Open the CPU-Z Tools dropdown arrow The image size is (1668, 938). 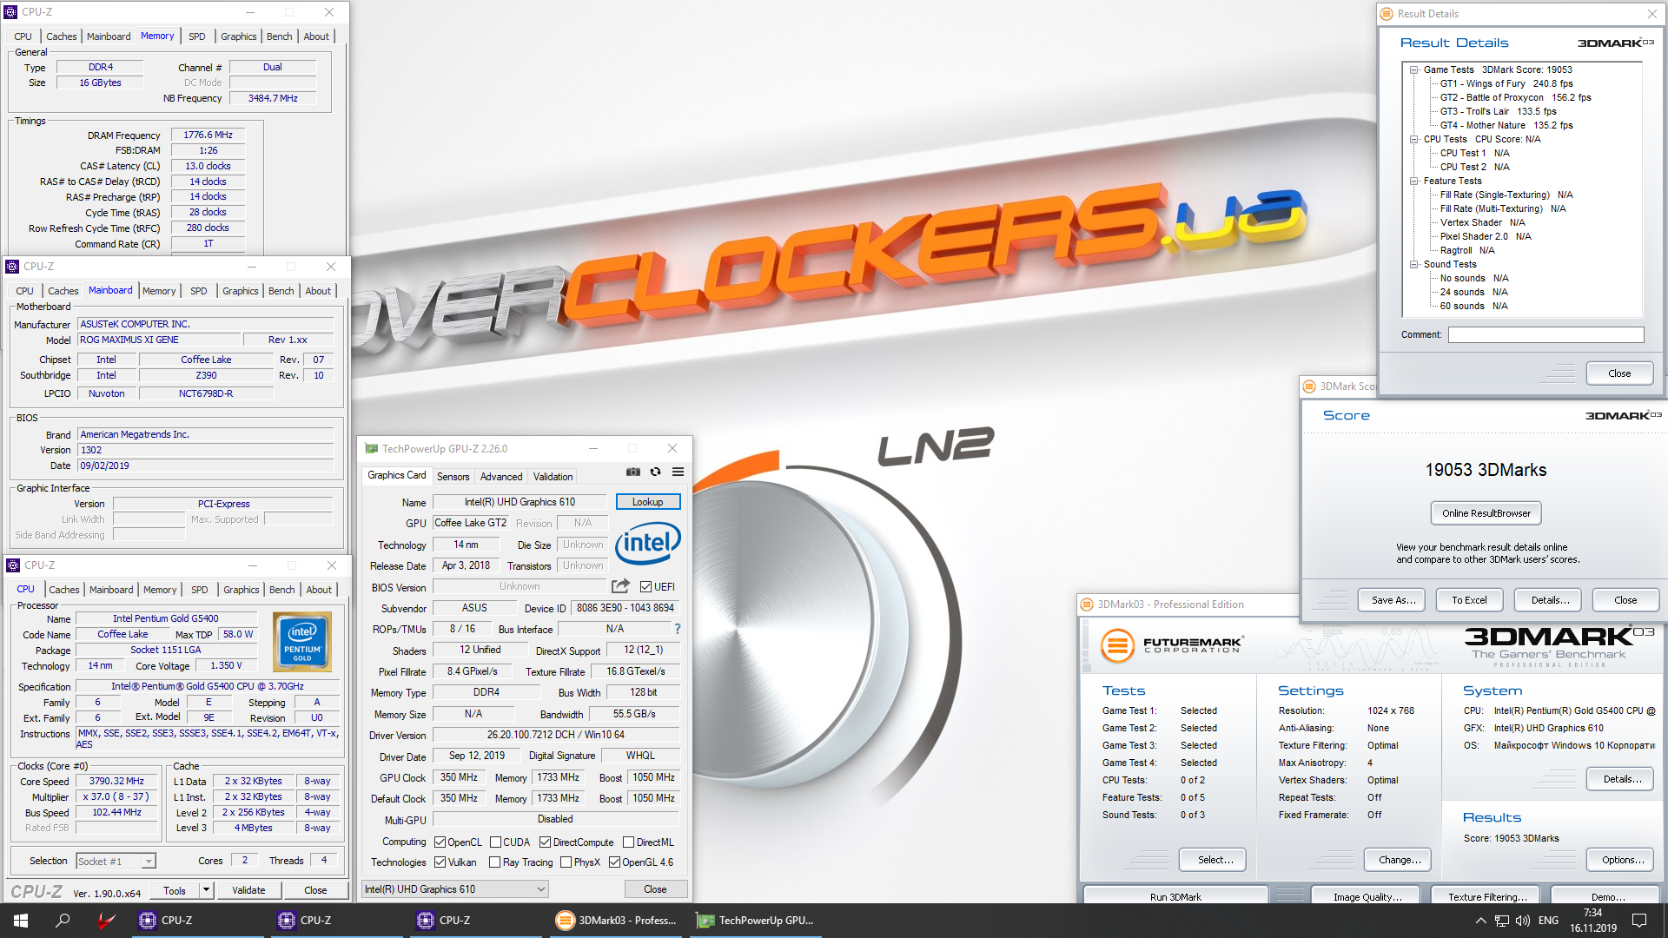(206, 890)
